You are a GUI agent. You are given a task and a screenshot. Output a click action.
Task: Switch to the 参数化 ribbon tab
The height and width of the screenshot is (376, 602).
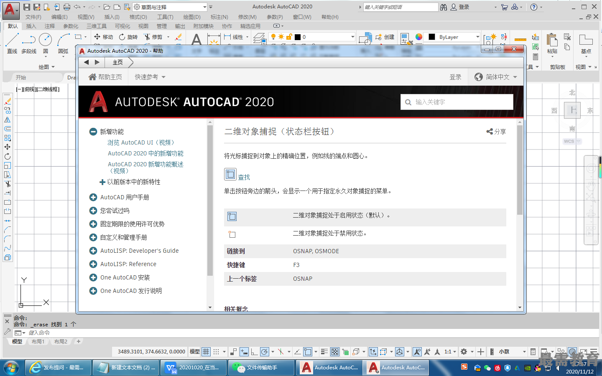click(71, 26)
